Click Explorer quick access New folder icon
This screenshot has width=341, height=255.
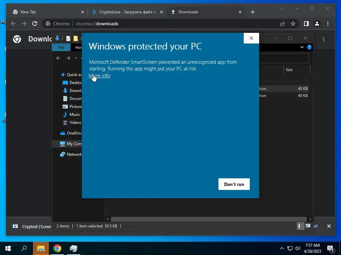(76, 39)
